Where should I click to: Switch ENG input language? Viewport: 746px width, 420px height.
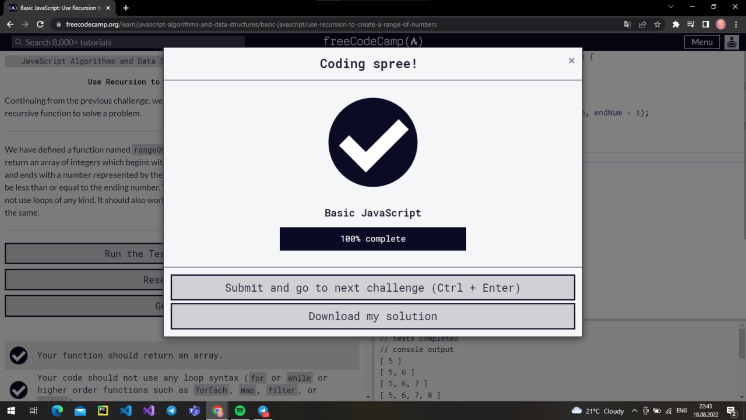(681, 411)
